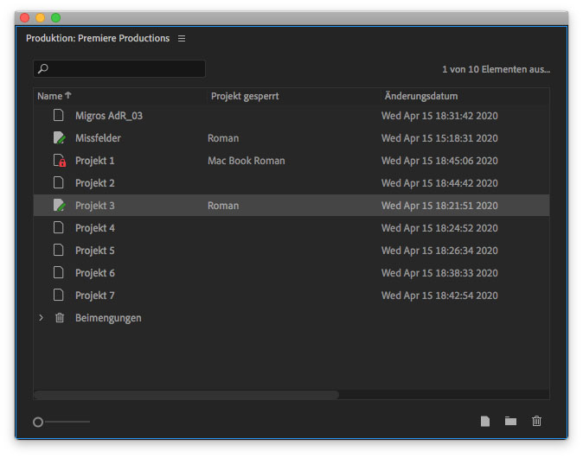The width and height of the screenshot is (583, 458).
Task: Select the Migros AdR_03 project name
Action: point(109,116)
